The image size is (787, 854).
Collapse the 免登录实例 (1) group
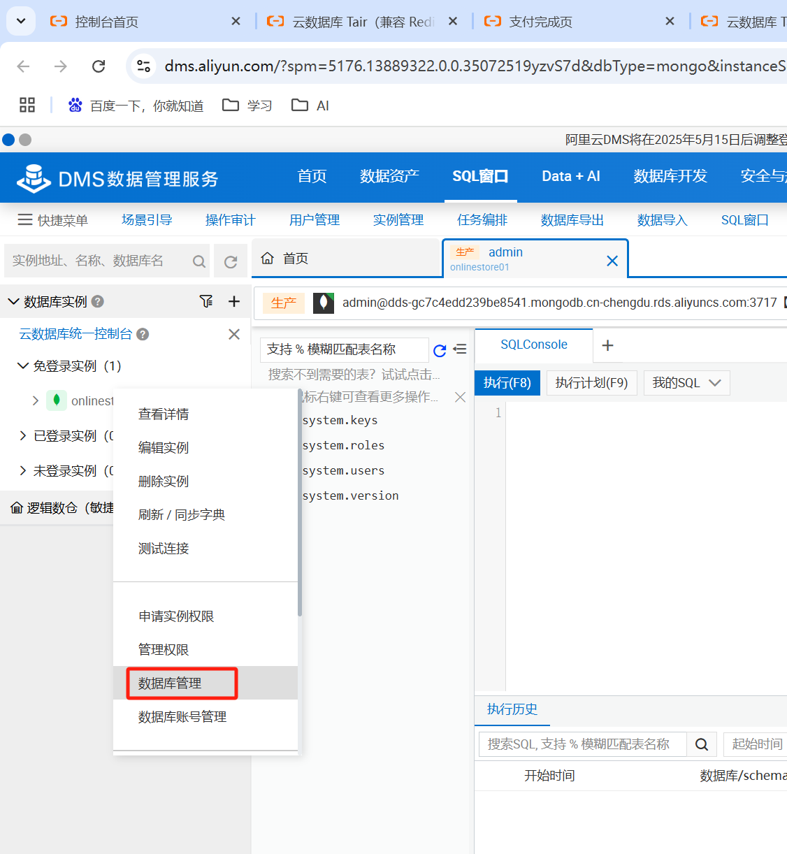(x=23, y=366)
